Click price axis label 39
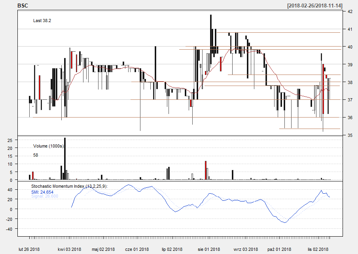Image resolution: width=358 pixels, height=254 pixels. (350, 64)
